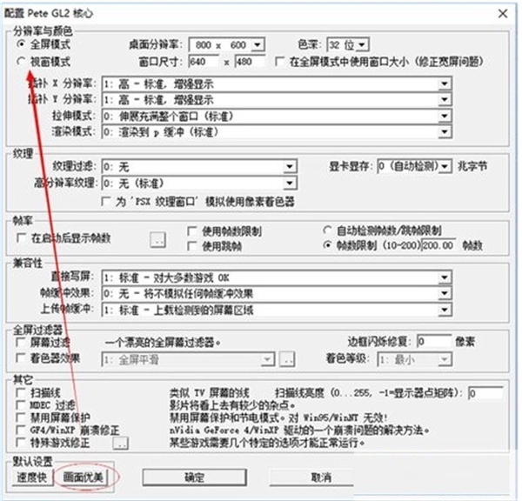Click the ellipsis button next to 特殊游戏修正

coord(121,443)
